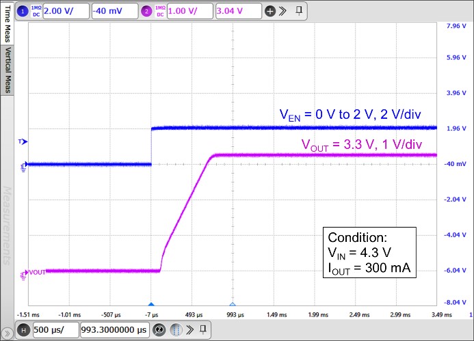
Task: Expand more channel options with double chevron
Action: pos(283,12)
